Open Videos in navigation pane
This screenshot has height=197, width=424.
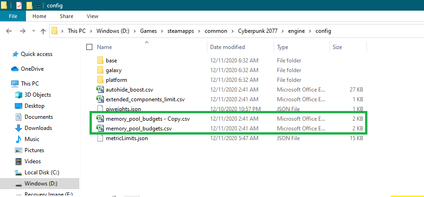tap(32, 161)
